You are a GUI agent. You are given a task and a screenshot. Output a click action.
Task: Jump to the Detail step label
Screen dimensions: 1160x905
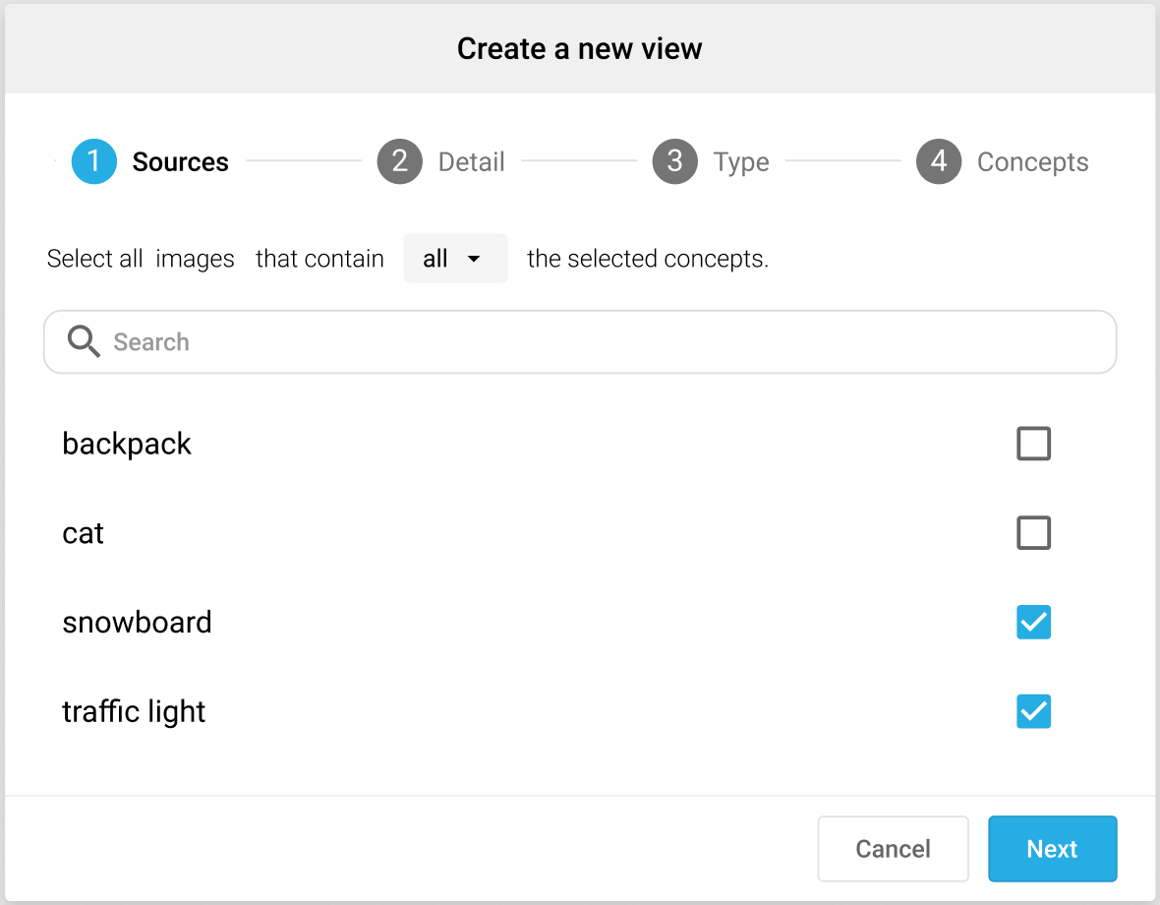tap(471, 162)
